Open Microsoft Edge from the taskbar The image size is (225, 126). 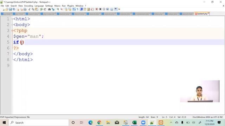(90, 122)
